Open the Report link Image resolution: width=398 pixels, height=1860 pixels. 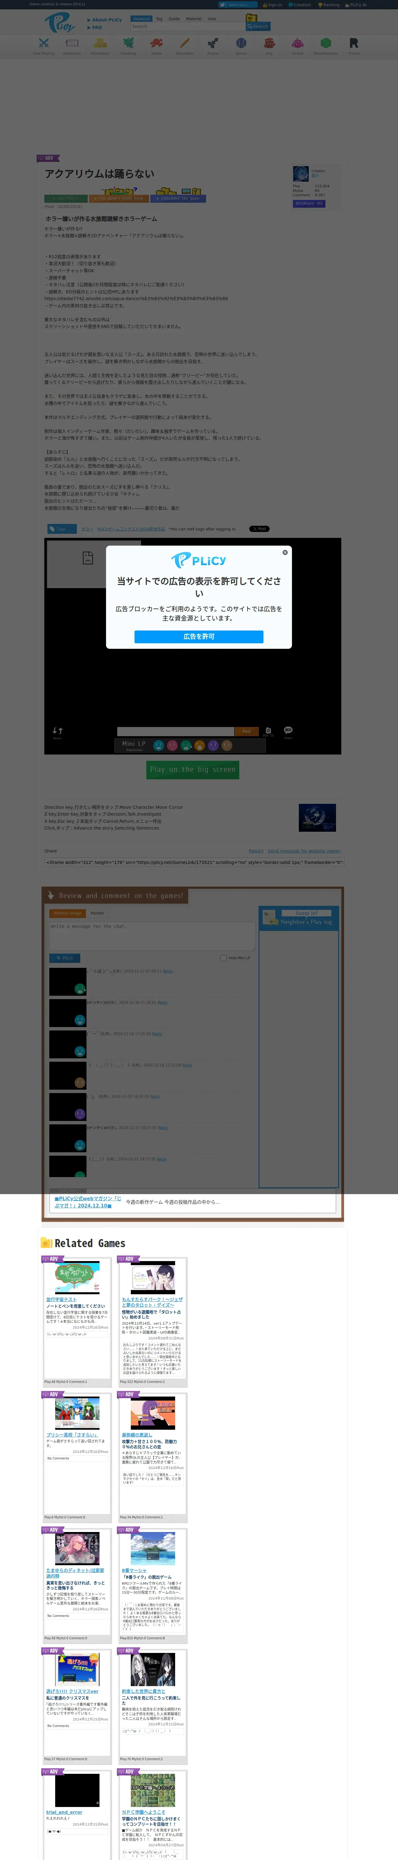pos(256,851)
